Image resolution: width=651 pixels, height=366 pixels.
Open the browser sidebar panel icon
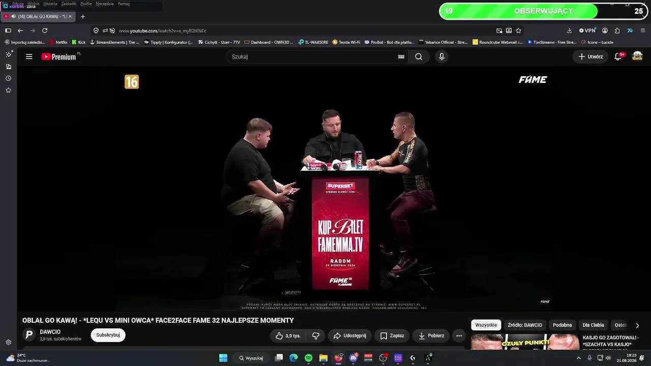[8, 30]
